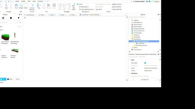Click the Back navigation arrow
This screenshot has width=195, height=109.
point(6,5)
